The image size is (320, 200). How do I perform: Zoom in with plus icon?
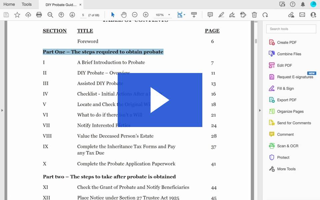pos(146,15)
